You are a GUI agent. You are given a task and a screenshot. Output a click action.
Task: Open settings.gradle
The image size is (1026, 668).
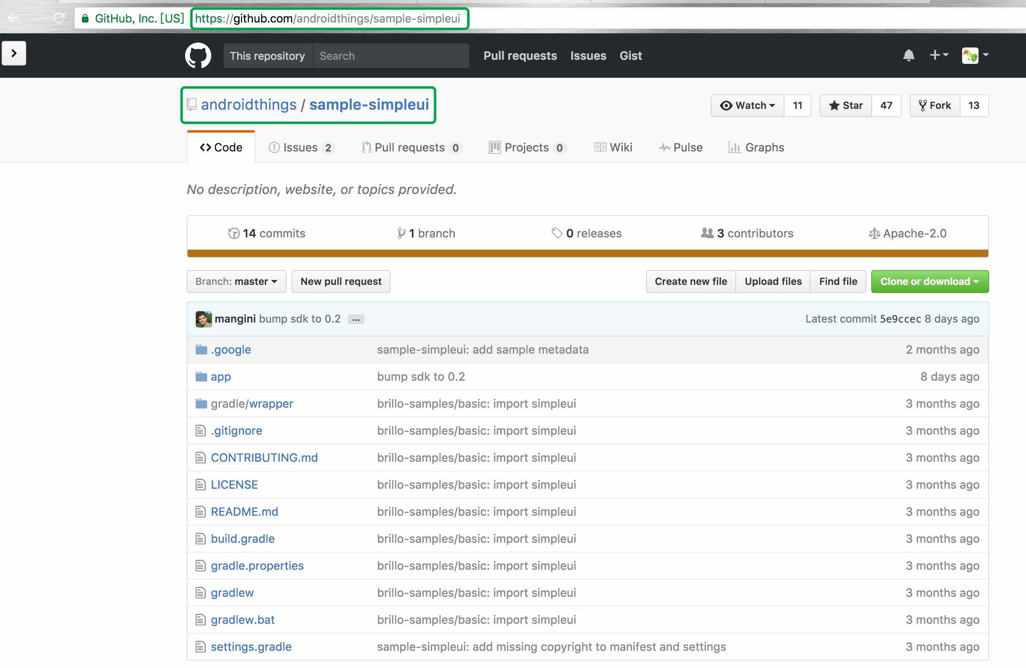[251, 646]
